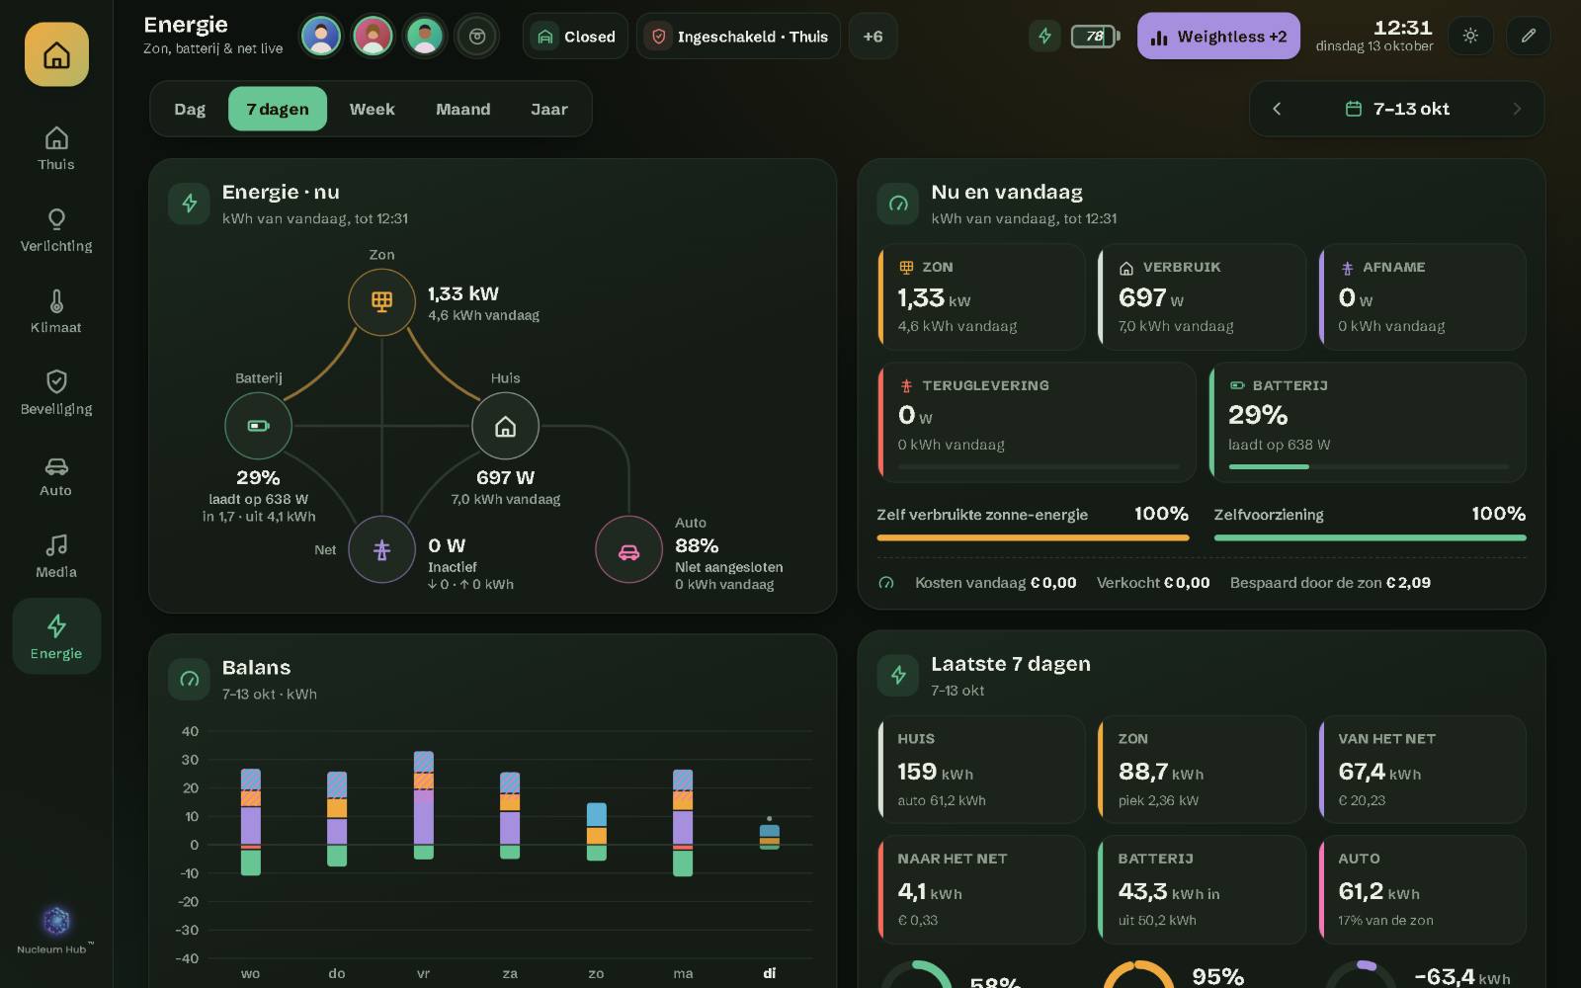Click the Net pylon node
Screen dimensions: 1581x988
click(381, 549)
